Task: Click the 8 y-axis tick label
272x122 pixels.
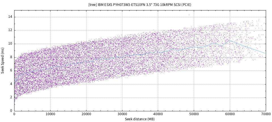Action: [x=11, y=57]
